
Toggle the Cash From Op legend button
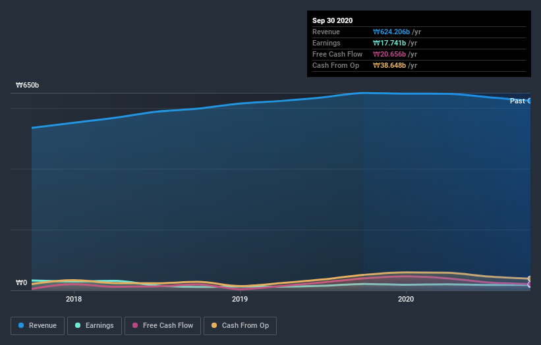[x=240, y=326]
